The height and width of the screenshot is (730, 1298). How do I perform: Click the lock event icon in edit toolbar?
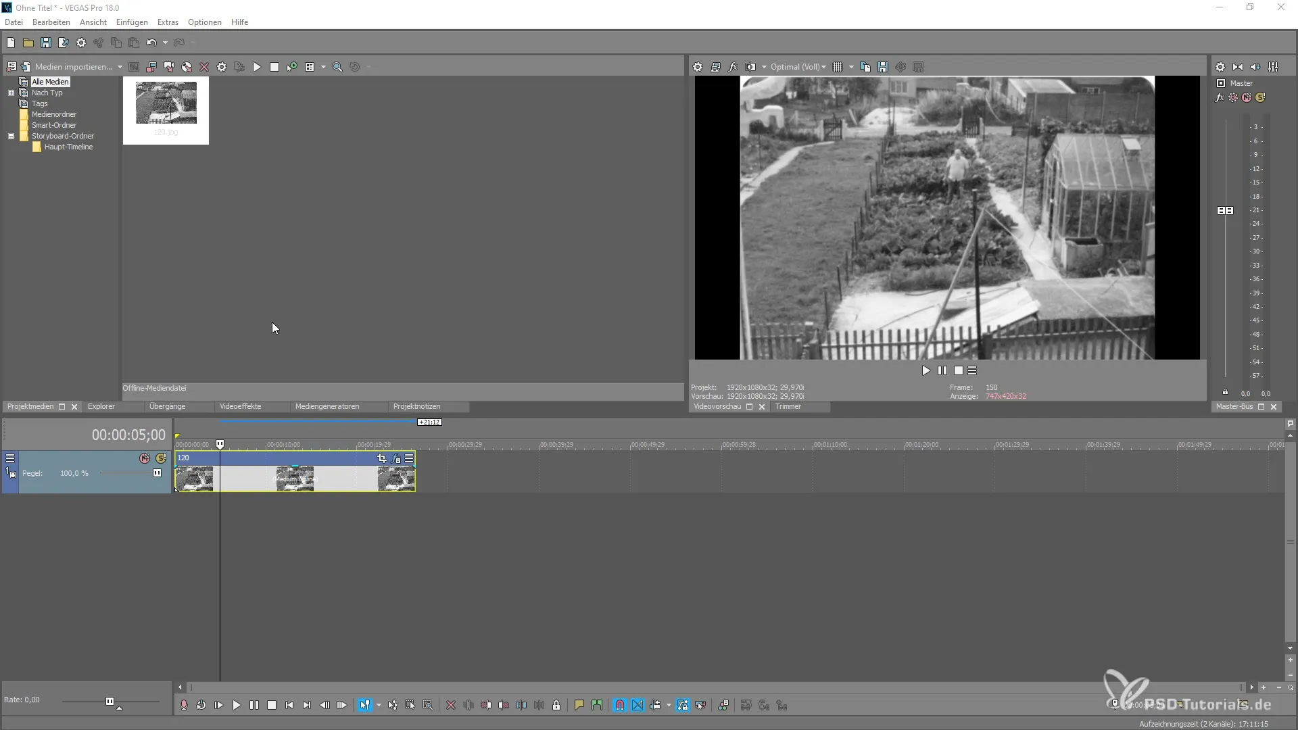click(556, 705)
